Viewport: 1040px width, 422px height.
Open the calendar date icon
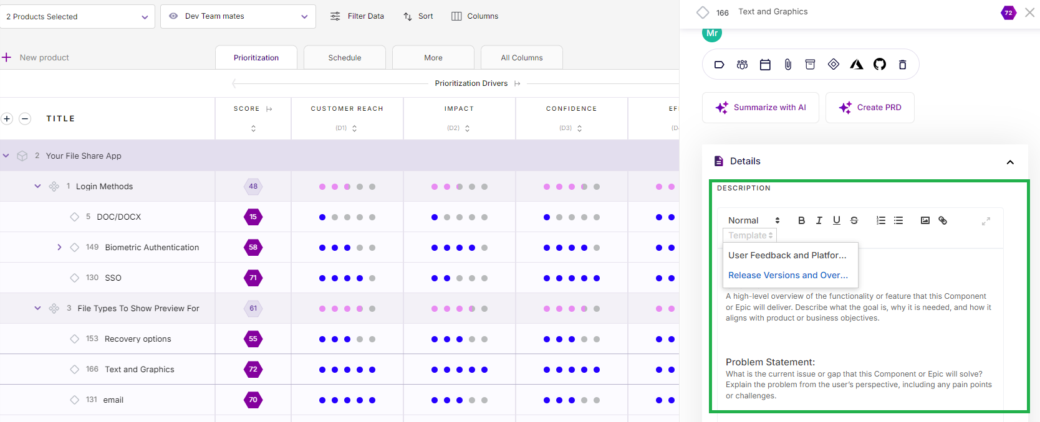[x=765, y=65]
